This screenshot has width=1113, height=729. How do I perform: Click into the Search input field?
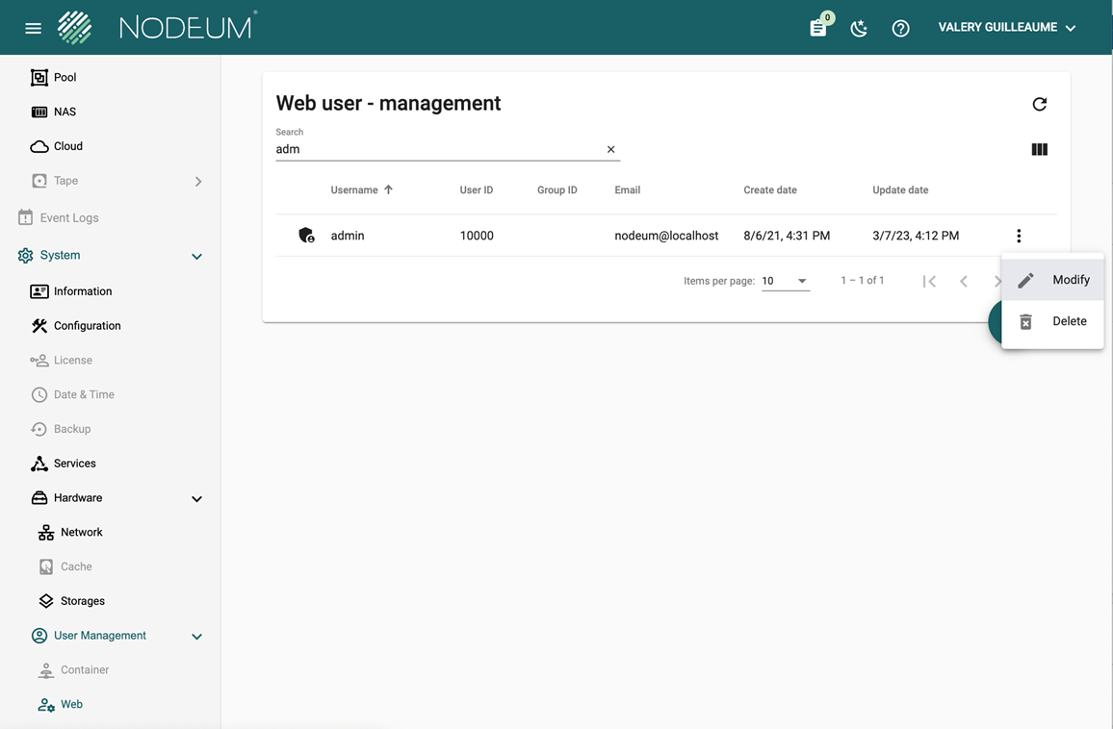(438, 149)
